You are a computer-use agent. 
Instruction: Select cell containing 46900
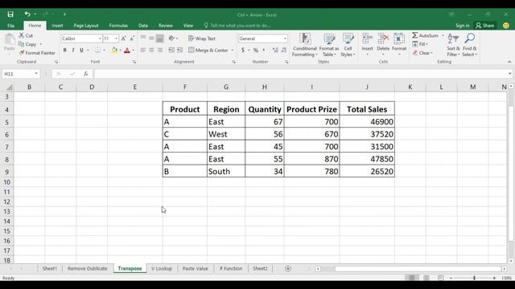click(367, 121)
